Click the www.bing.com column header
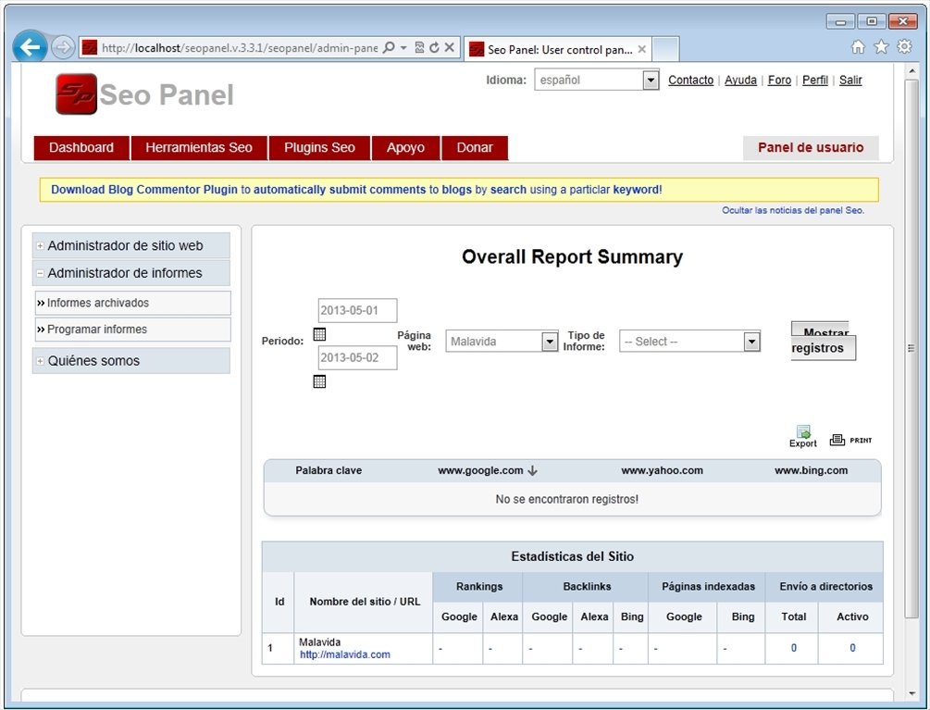 click(811, 470)
